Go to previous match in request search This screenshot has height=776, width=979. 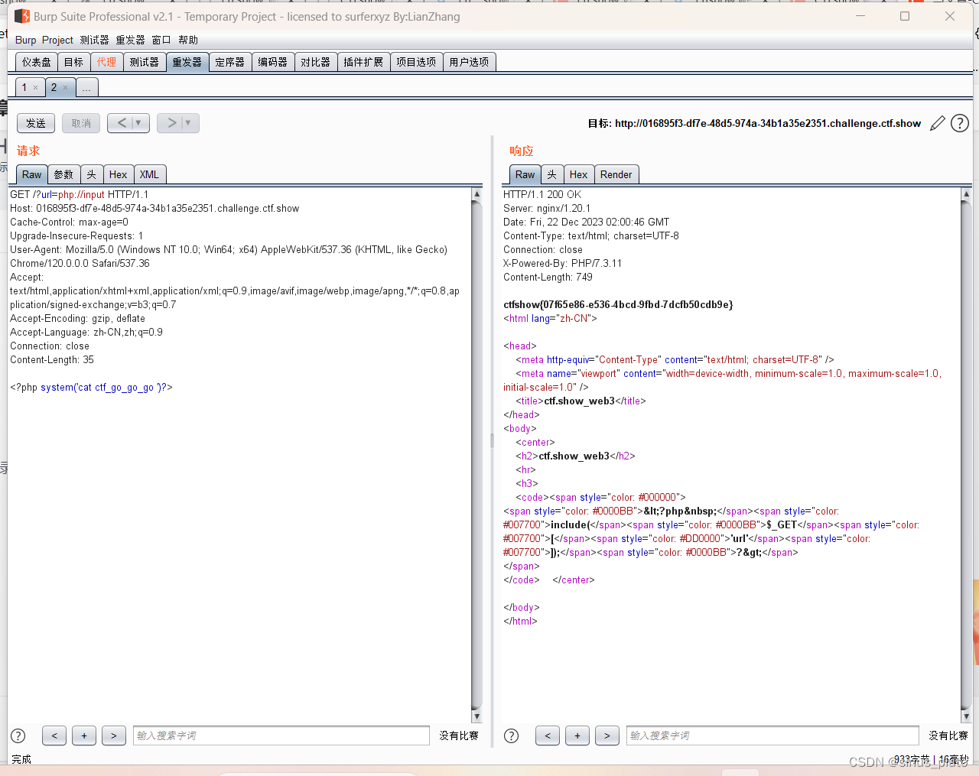(x=54, y=735)
